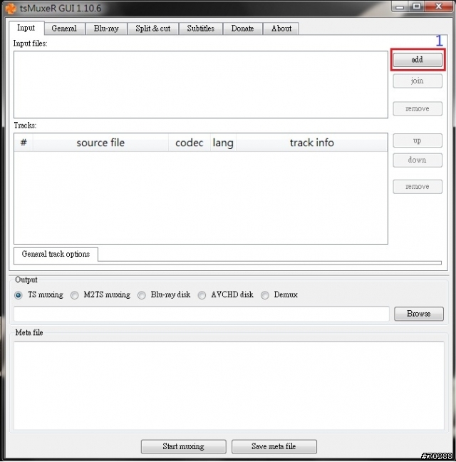
Task: Open the About tab
Action: (x=281, y=29)
